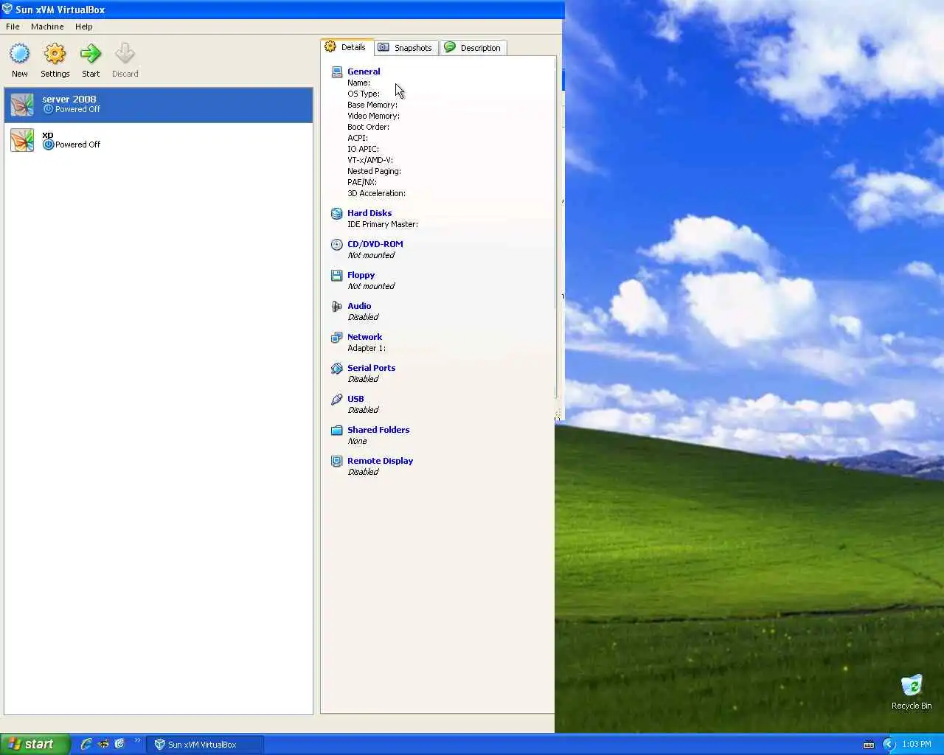Click the CD/DVD-ROM disc icon
944x755 pixels.
[337, 244]
